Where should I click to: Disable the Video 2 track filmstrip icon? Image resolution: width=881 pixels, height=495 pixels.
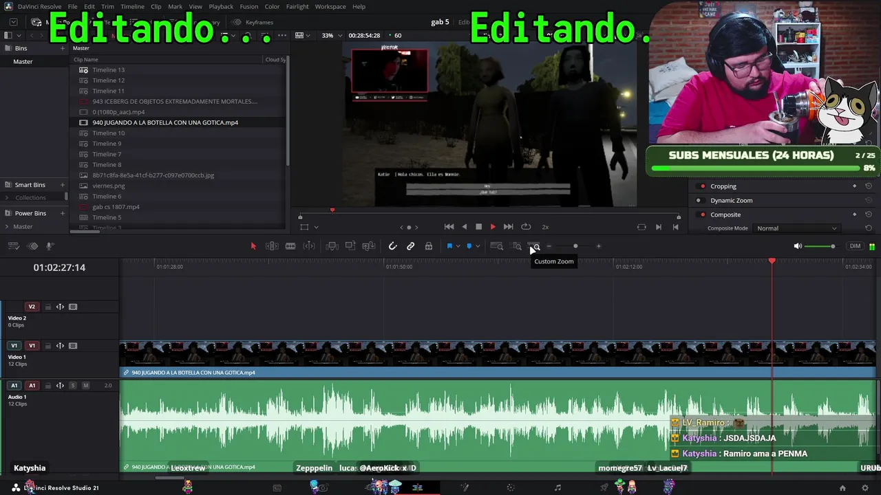(x=73, y=307)
